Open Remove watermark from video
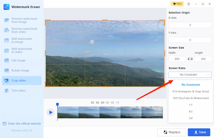The height and width of the screenshot is (138, 214). pos(22,30)
